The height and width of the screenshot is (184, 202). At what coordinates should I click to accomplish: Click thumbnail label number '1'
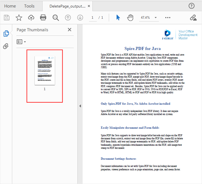(45, 89)
